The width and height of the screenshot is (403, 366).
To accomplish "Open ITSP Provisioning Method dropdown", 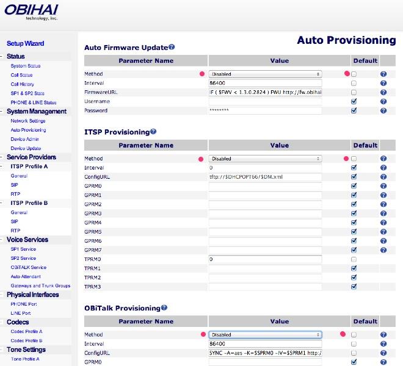I will click(x=265, y=159).
